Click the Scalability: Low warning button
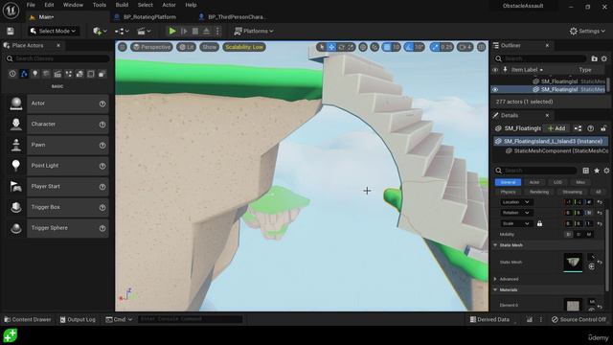The width and height of the screenshot is (613, 345). tap(244, 47)
